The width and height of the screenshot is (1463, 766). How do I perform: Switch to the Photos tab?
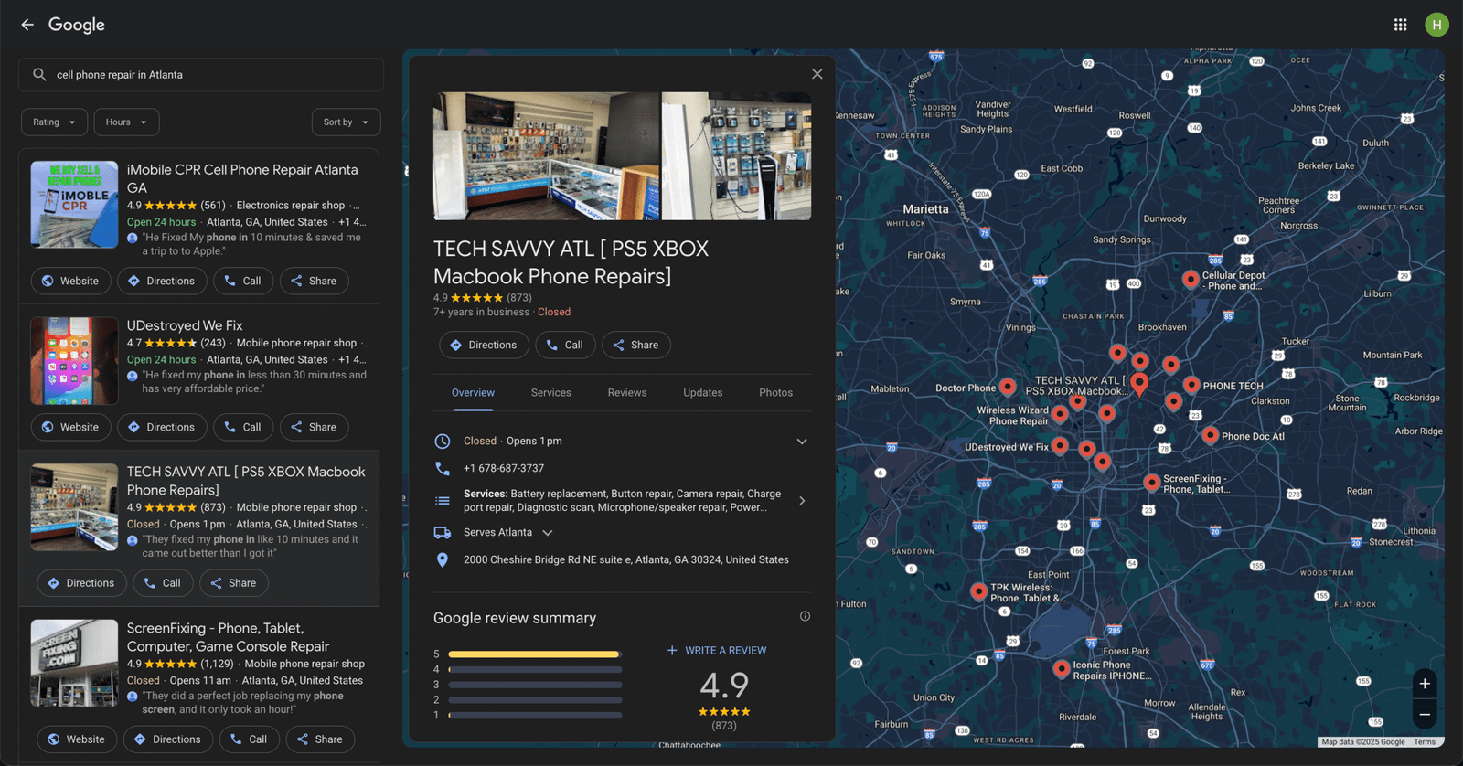[x=776, y=393]
